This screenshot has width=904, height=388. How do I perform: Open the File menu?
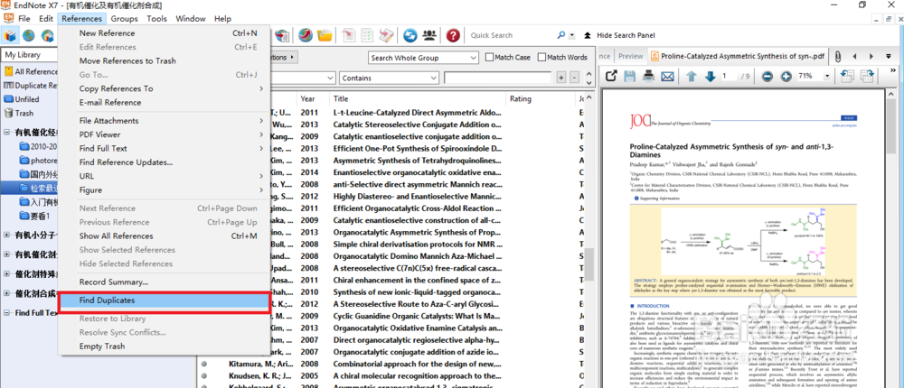tap(24, 18)
